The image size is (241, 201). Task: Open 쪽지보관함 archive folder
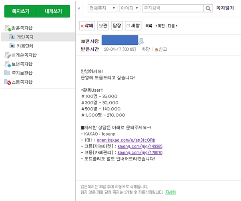coord(22,73)
